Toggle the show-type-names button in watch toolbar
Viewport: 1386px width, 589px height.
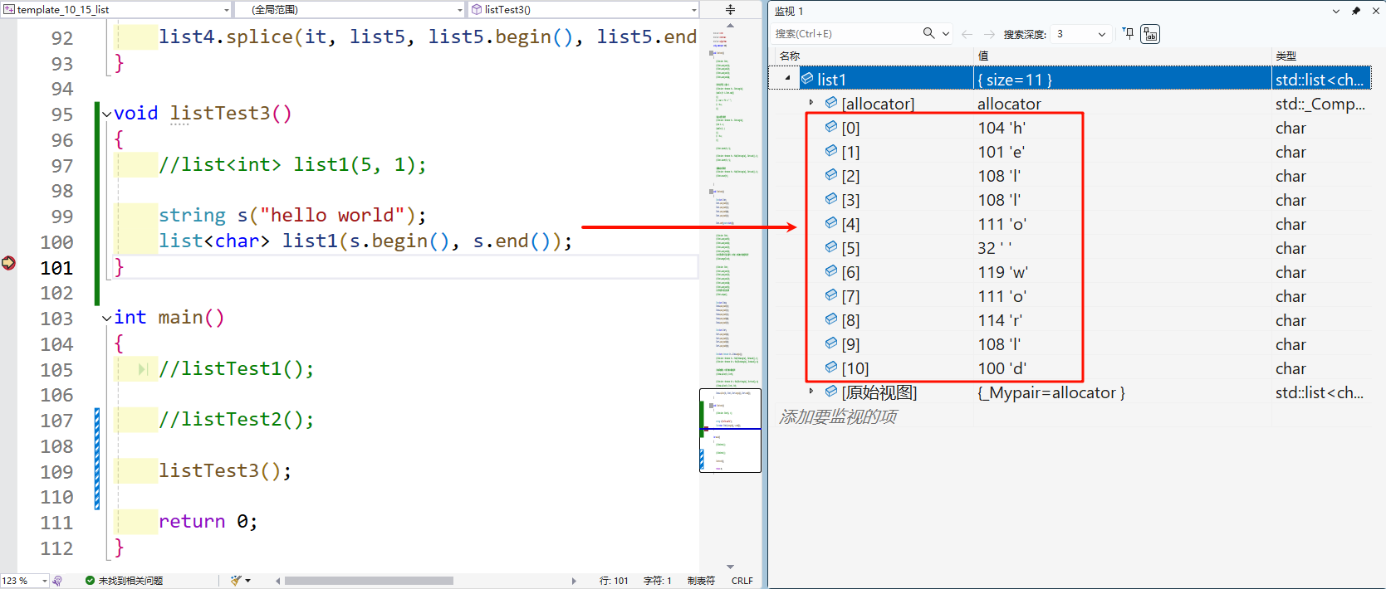(1150, 34)
